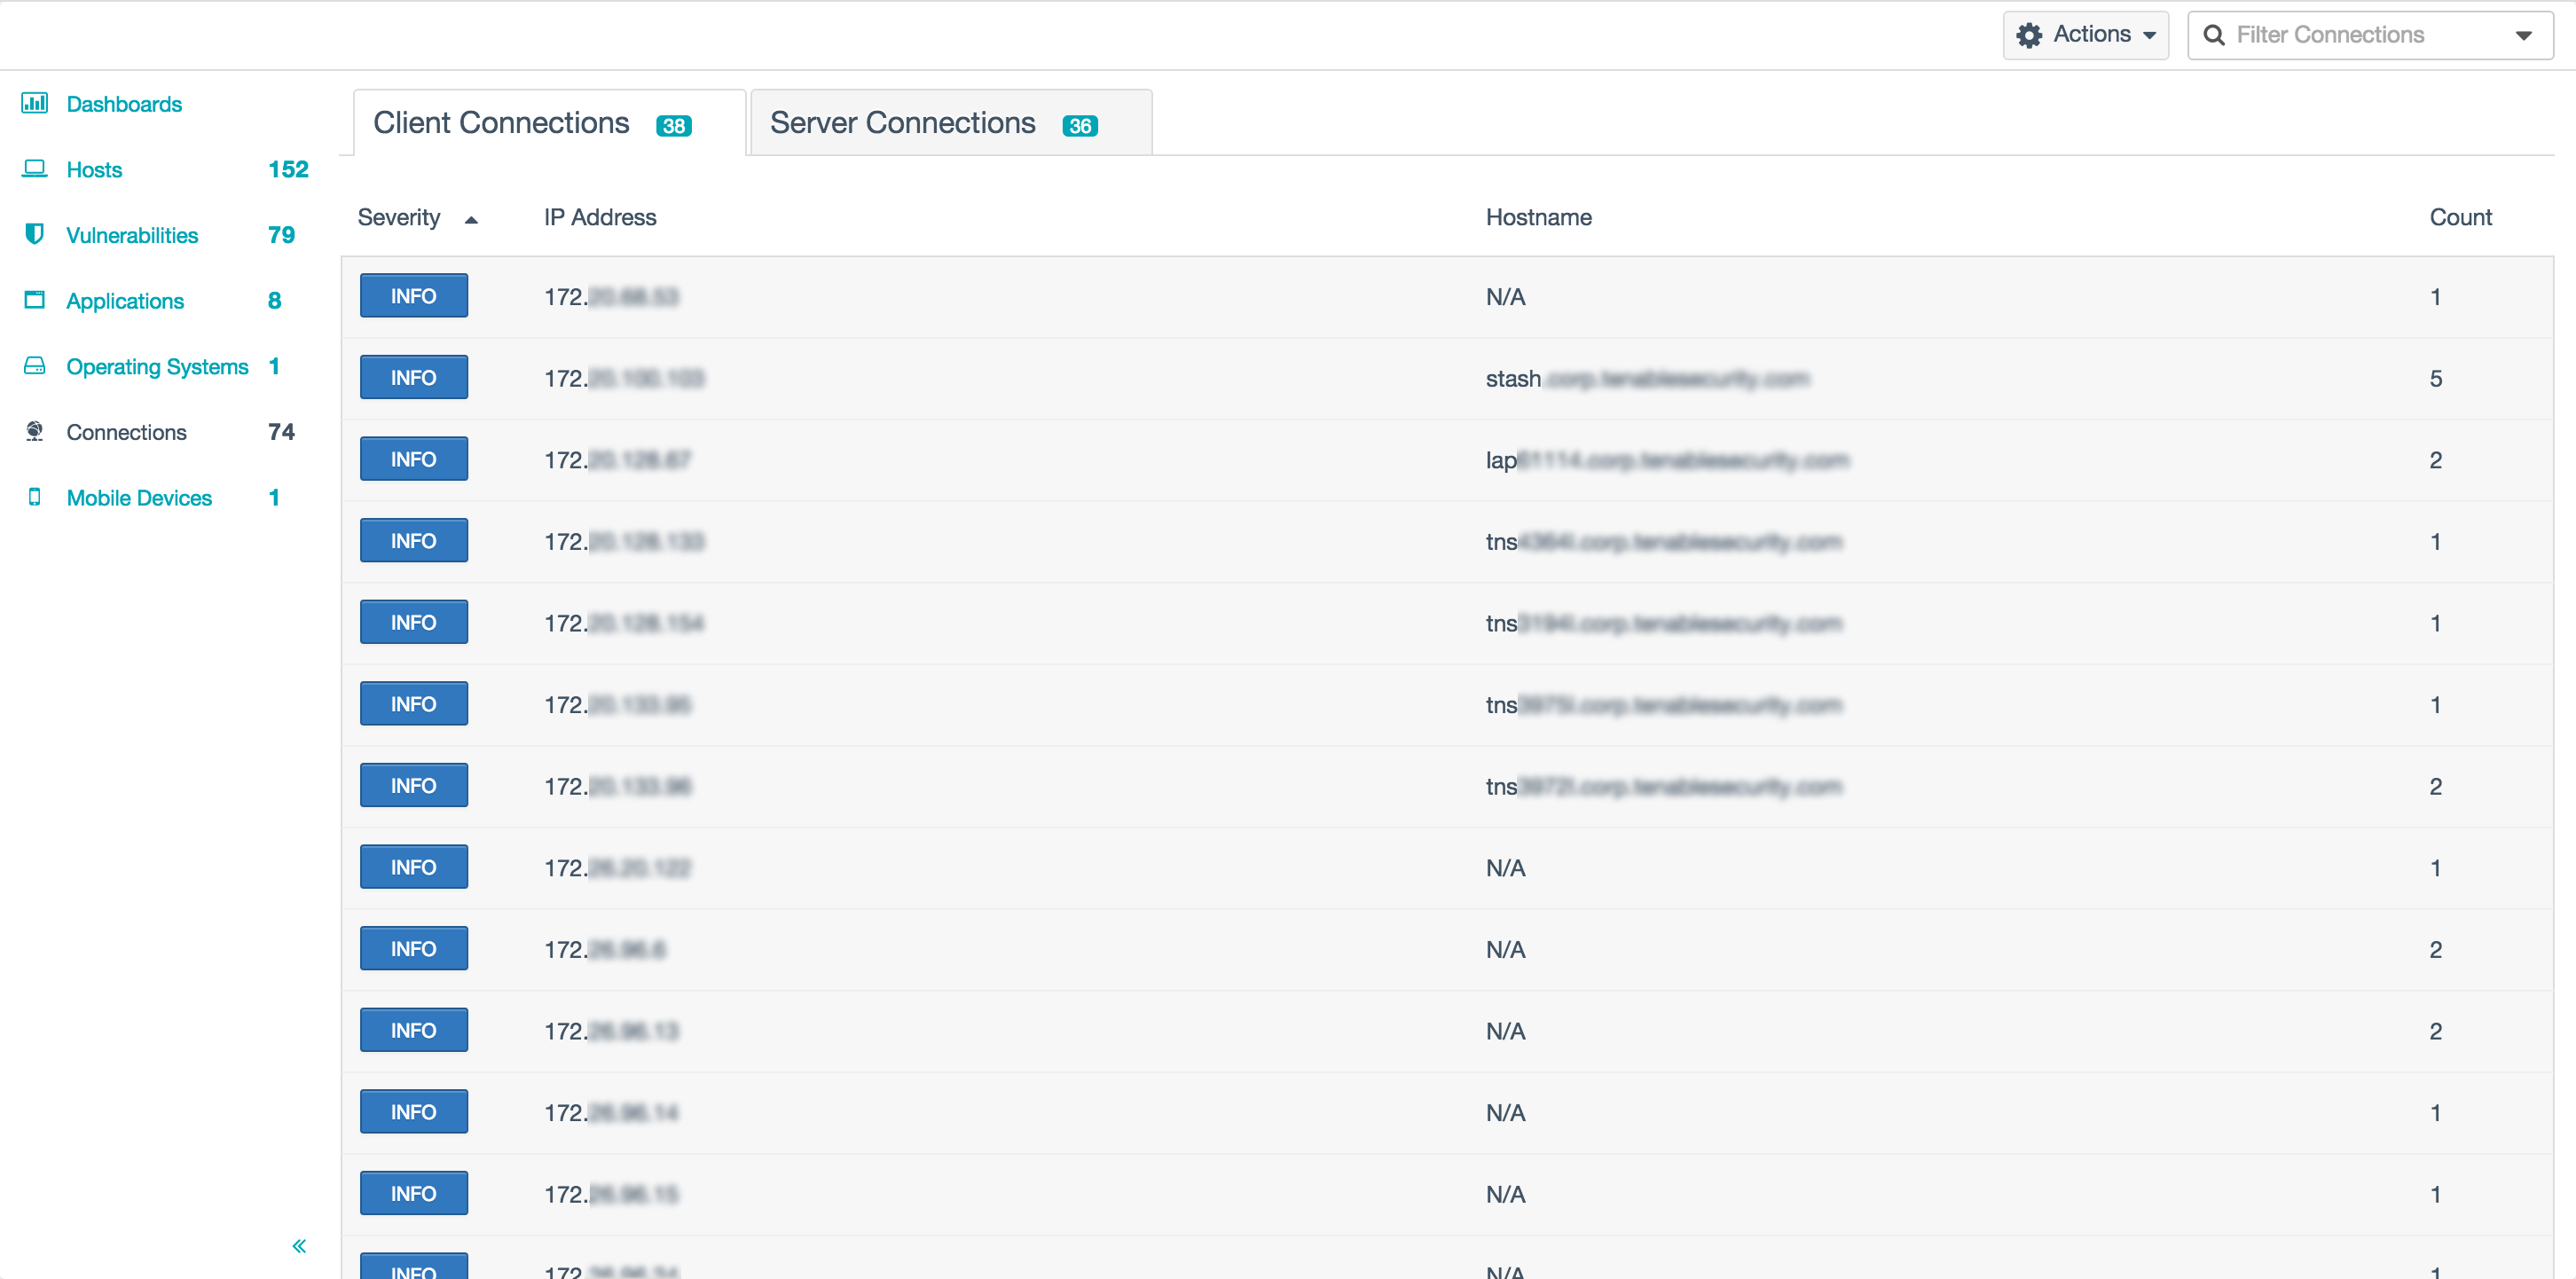
Task: Click the Vulnerabilities shield icon
Action: pos(35,234)
